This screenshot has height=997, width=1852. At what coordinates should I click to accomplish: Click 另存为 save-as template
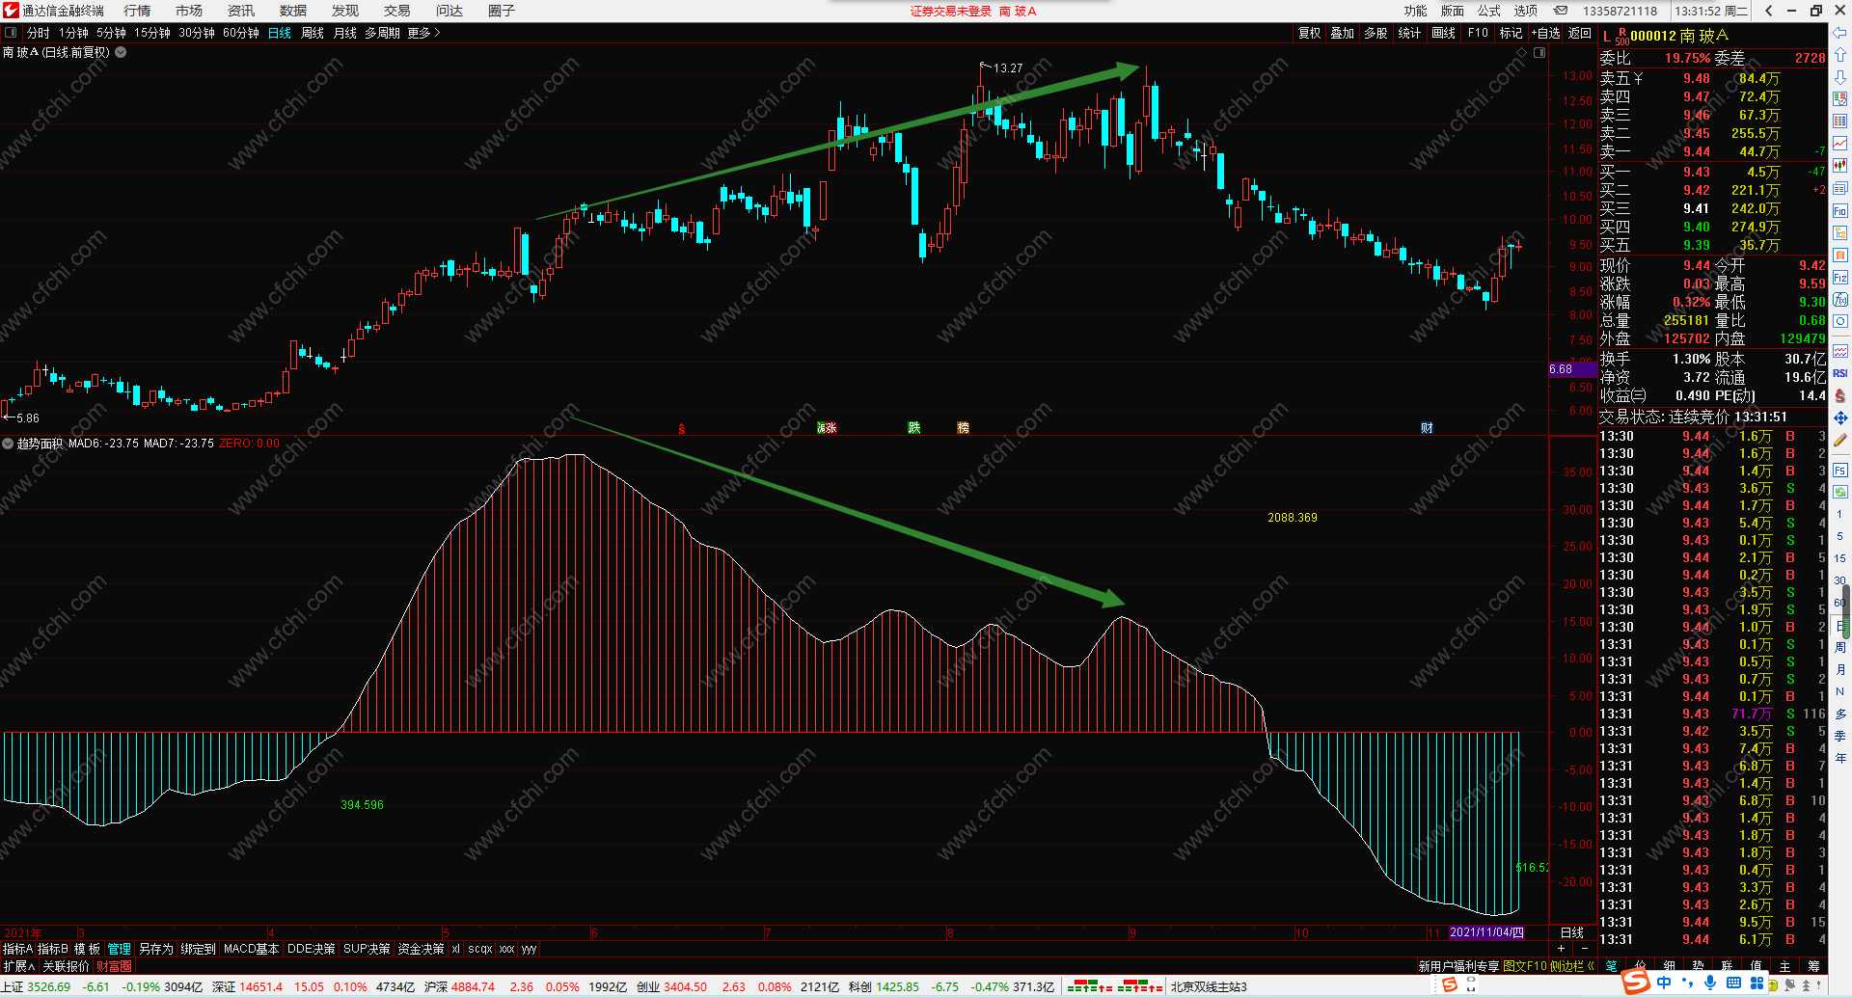pyautogui.click(x=155, y=949)
